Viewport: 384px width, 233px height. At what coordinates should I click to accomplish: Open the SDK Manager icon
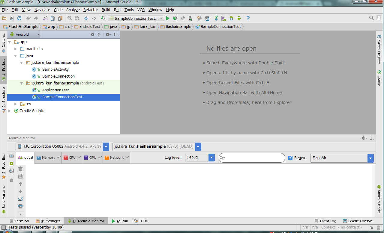coord(231,18)
